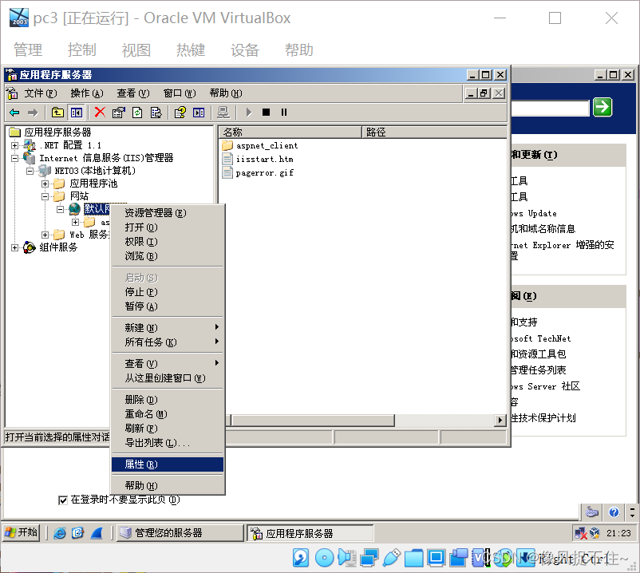Click the Help question-mark toolbar icon

coord(180,113)
